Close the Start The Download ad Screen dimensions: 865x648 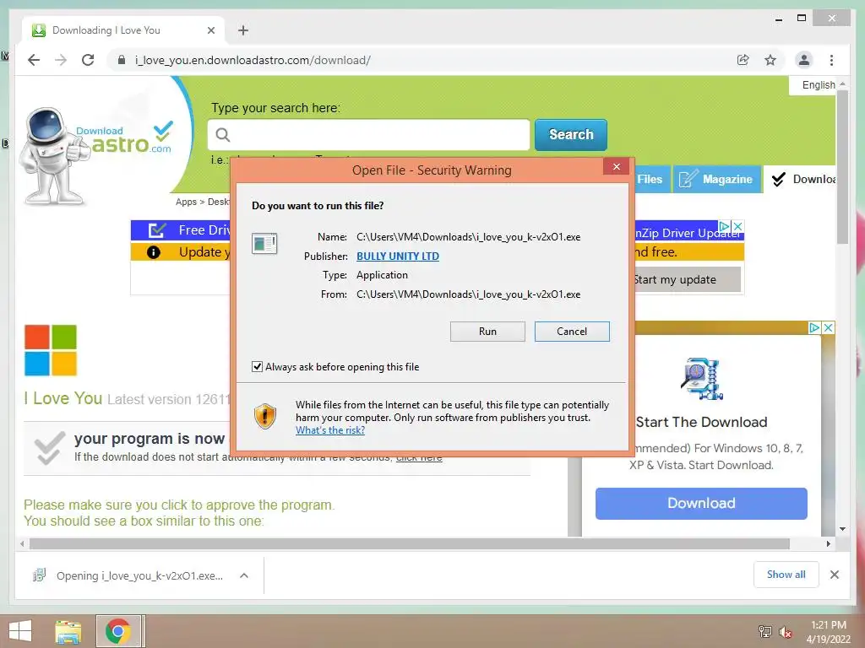[x=828, y=327]
